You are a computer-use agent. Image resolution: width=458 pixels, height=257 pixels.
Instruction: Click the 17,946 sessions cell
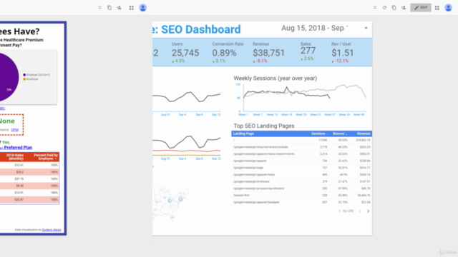(x=323, y=140)
